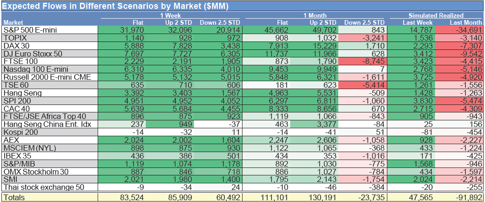Select the Russell 2000 cell 6,321
This screenshot has height=202, width=485.
point(314,77)
